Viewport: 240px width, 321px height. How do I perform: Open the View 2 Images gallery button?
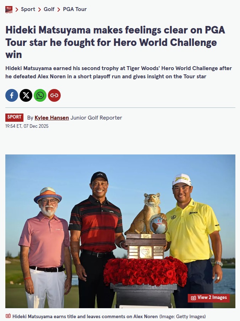point(209,298)
